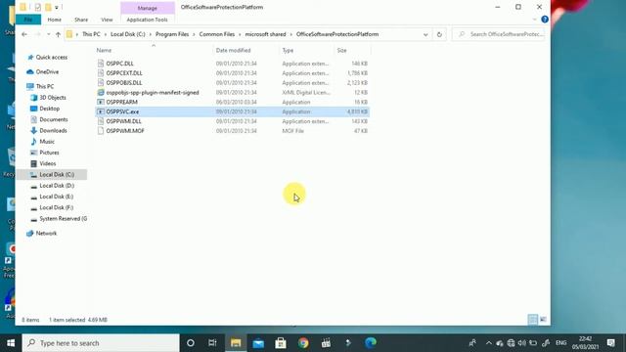Expand the address bar history dropdown

click(x=425, y=35)
